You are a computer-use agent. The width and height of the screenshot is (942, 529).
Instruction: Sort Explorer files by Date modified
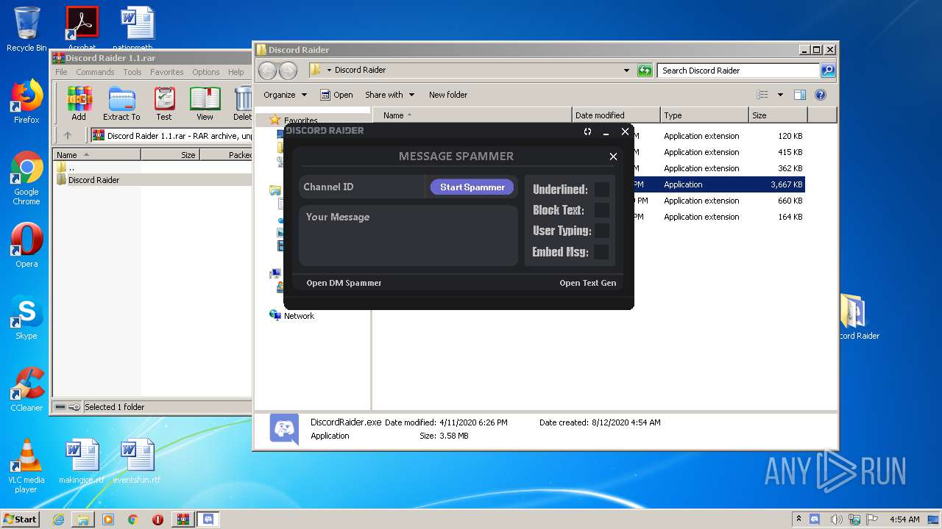coord(616,115)
